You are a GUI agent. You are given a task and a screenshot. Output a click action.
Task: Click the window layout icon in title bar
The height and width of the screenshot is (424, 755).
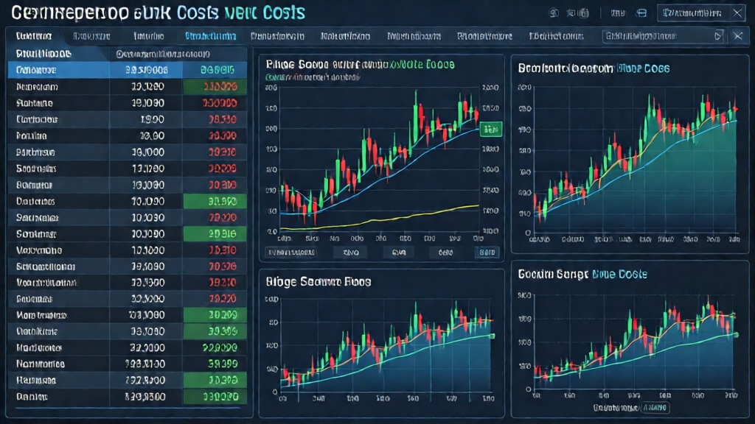pos(641,13)
